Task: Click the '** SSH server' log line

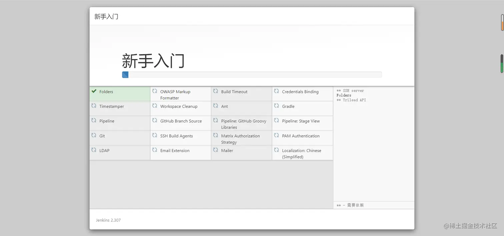Action: [350, 91]
